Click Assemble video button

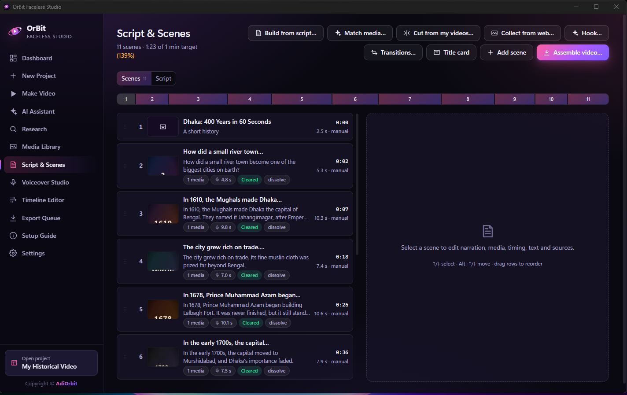573,52
